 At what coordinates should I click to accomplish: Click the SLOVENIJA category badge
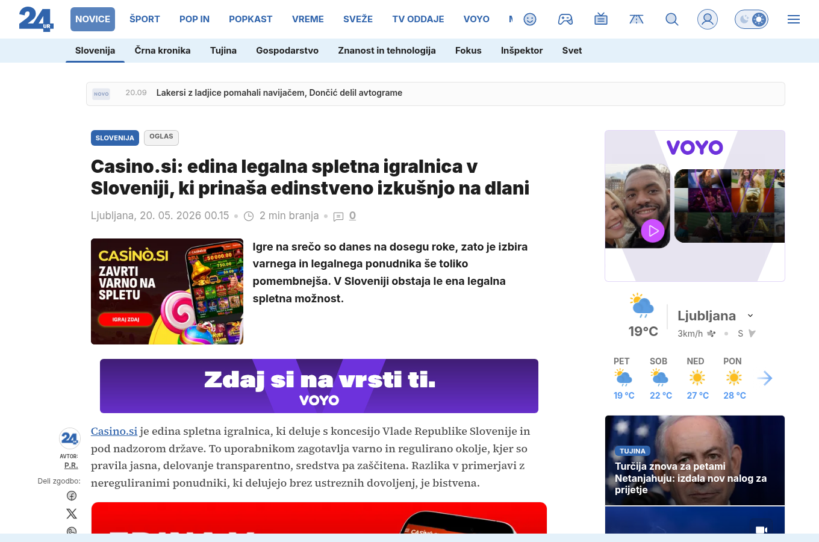[x=115, y=138]
